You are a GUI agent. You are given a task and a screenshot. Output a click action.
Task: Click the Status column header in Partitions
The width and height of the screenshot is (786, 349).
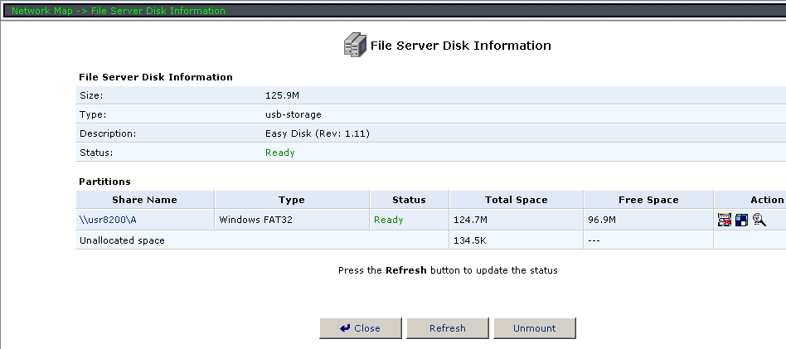point(409,200)
